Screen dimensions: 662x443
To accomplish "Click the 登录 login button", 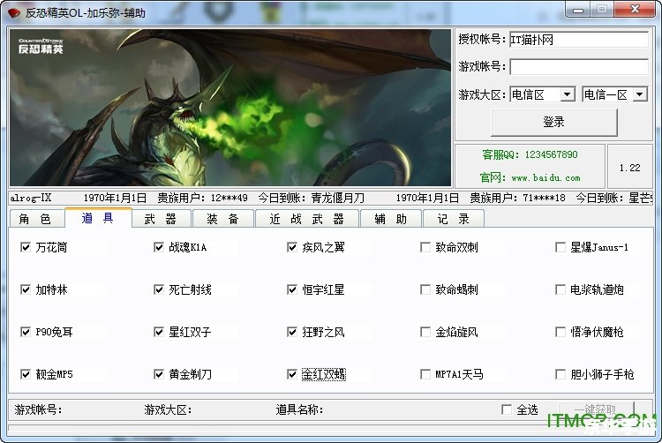I will click(x=554, y=123).
